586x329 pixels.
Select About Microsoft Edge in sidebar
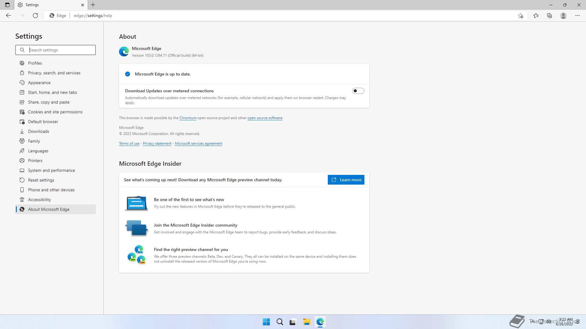(56, 209)
